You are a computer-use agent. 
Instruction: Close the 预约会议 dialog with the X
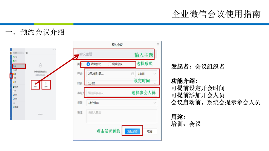pos(158,44)
